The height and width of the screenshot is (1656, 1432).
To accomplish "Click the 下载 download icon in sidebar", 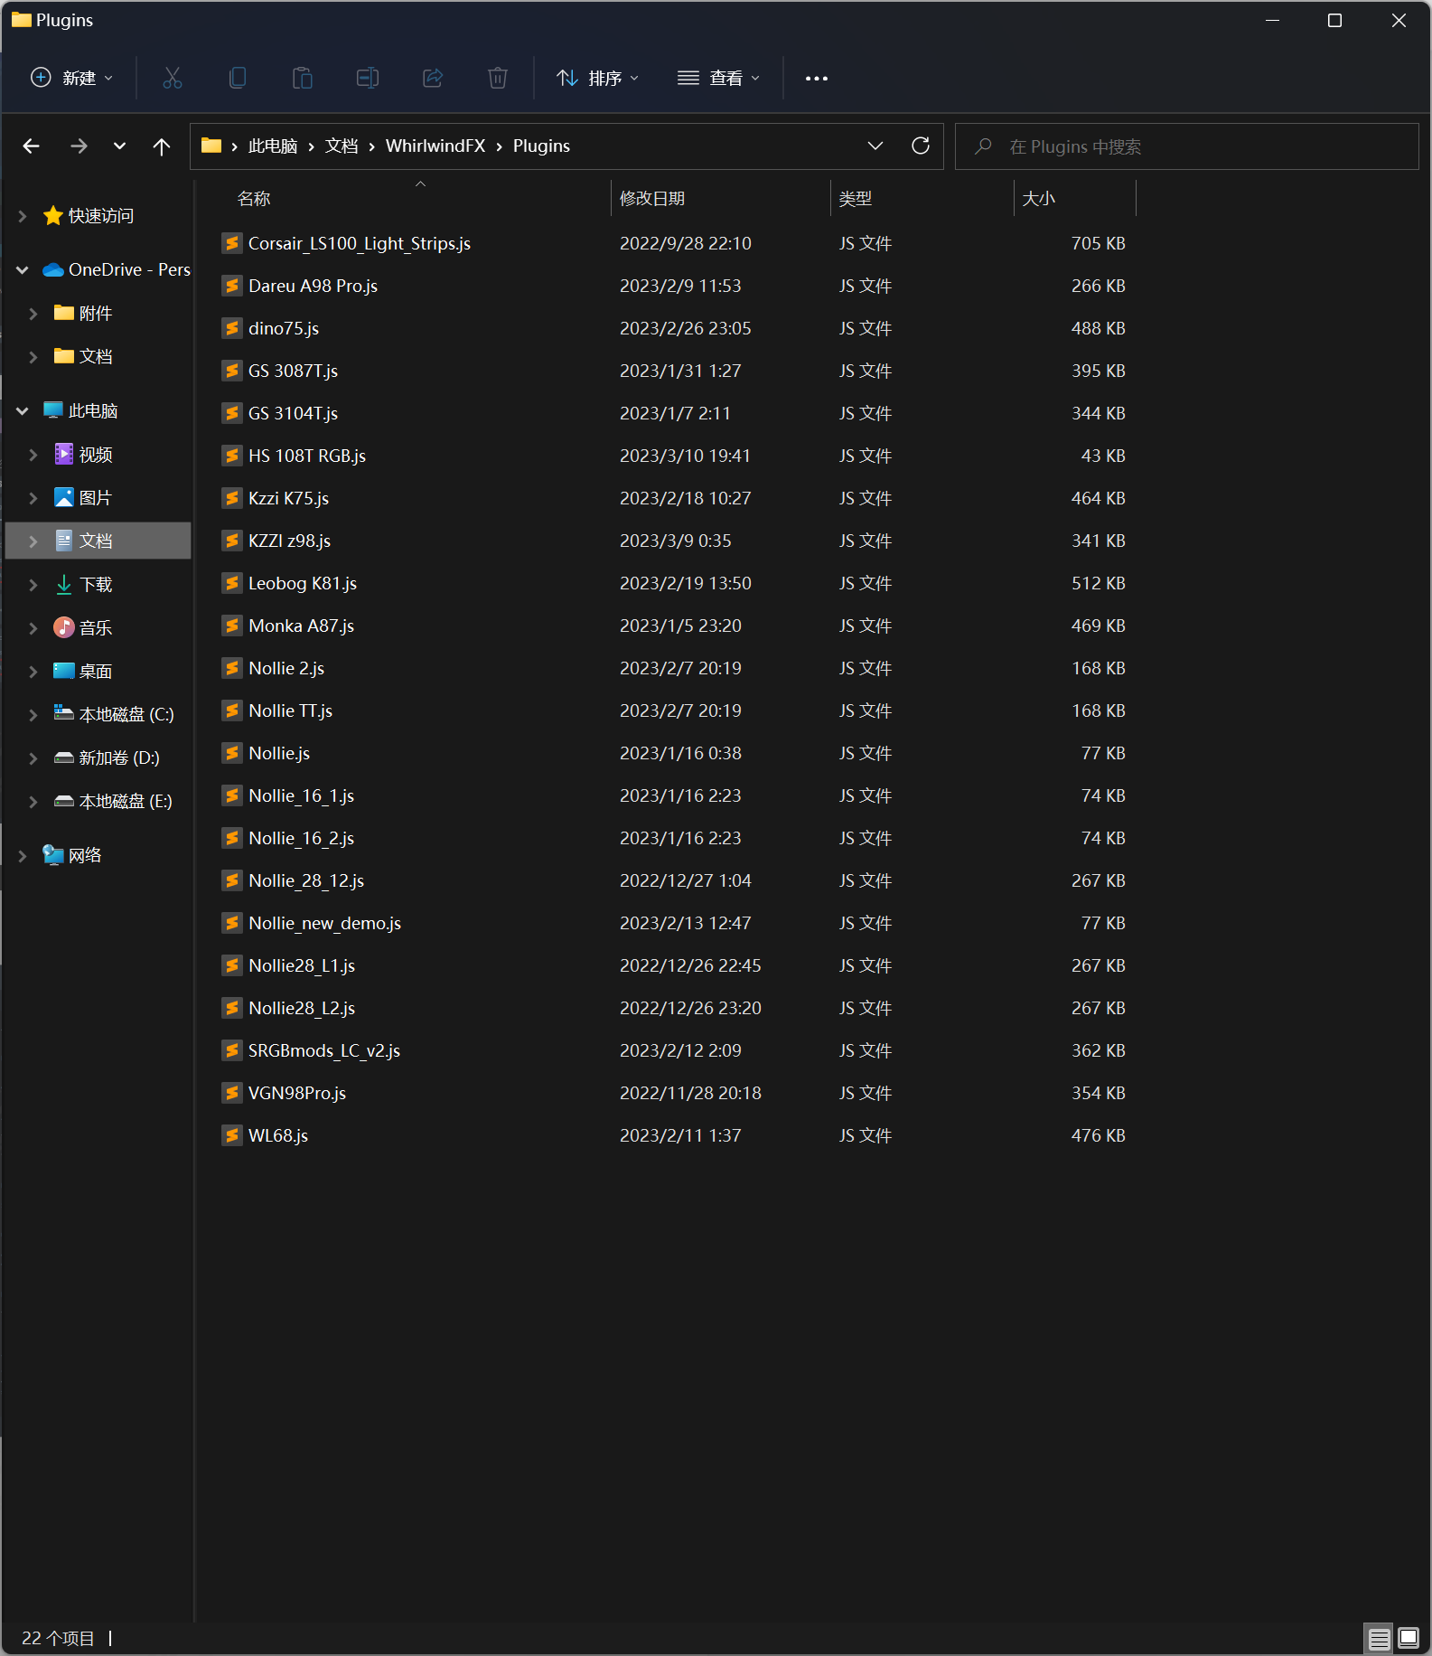I will [64, 584].
